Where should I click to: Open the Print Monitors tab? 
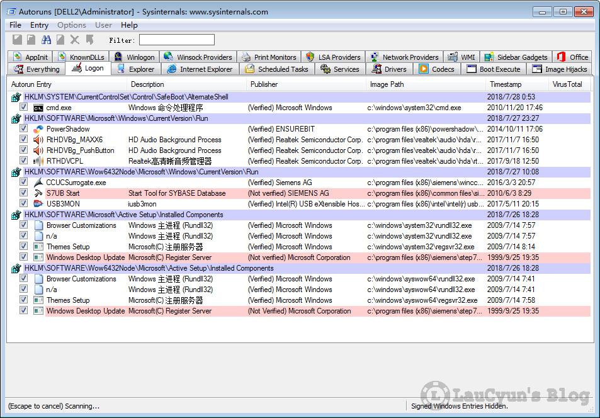pos(269,57)
